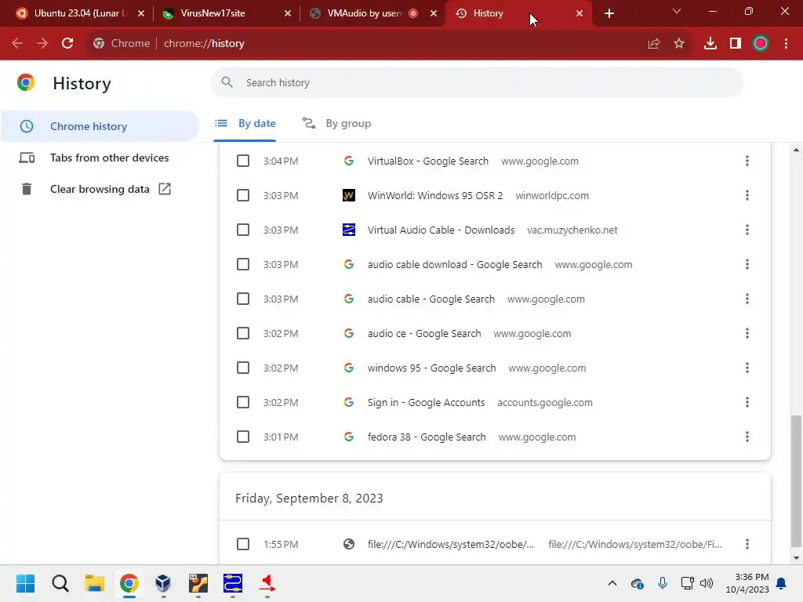Open actions menu for fedora 38 entry
Image resolution: width=803 pixels, height=602 pixels.
(x=747, y=437)
